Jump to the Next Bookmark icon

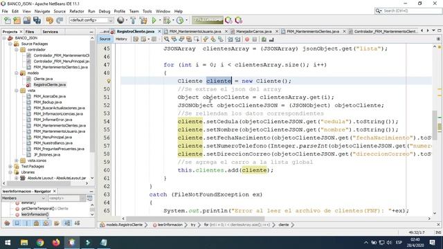(x=213, y=39)
